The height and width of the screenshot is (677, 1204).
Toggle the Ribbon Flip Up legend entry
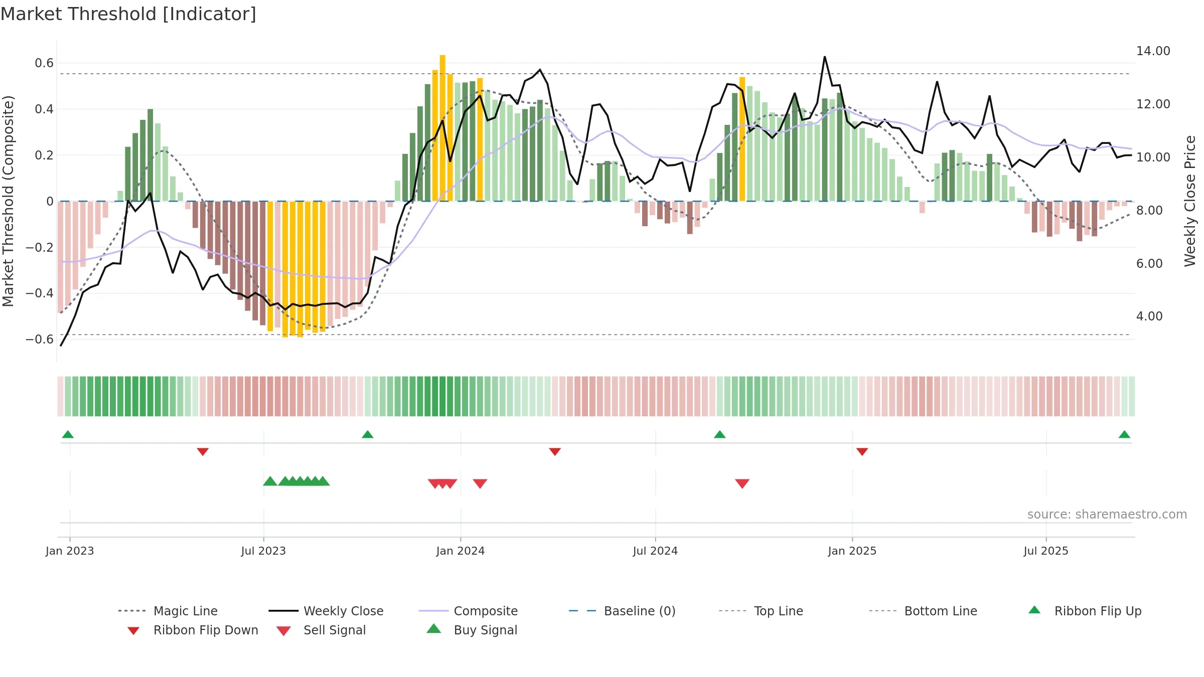coord(1085,611)
